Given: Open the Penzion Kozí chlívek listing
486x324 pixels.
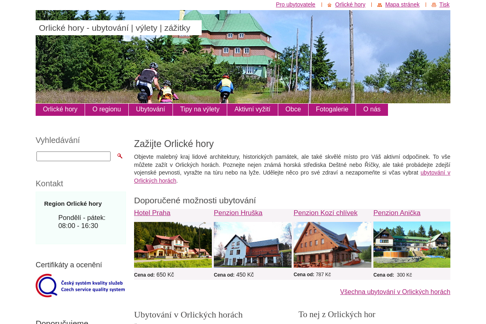Looking at the screenshot, I should [x=325, y=213].
